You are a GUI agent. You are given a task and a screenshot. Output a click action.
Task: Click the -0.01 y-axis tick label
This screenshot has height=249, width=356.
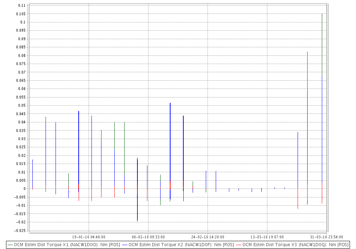click(21, 206)
